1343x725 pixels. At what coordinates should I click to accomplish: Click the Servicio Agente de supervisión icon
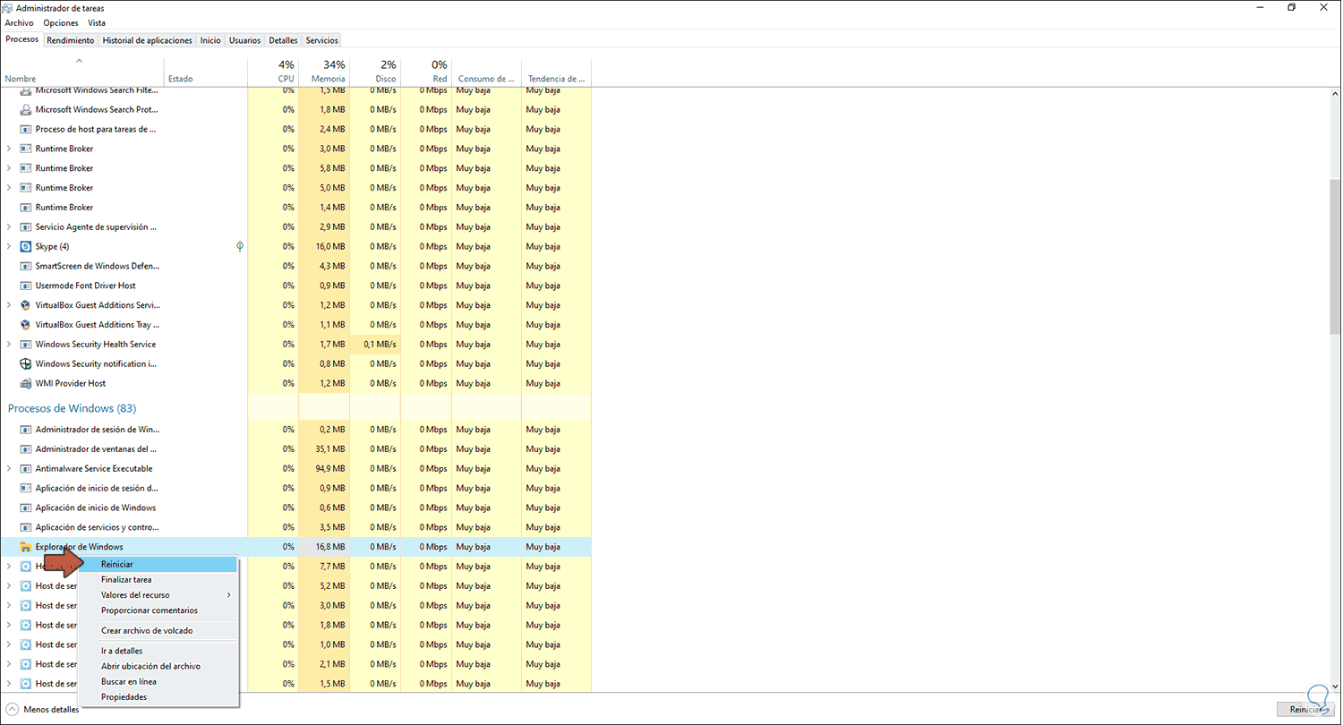click(x=25, y=227)
